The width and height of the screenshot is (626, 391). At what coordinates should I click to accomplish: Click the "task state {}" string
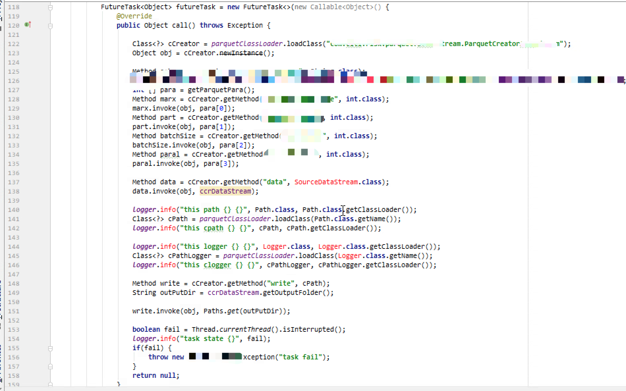[209, 339]
